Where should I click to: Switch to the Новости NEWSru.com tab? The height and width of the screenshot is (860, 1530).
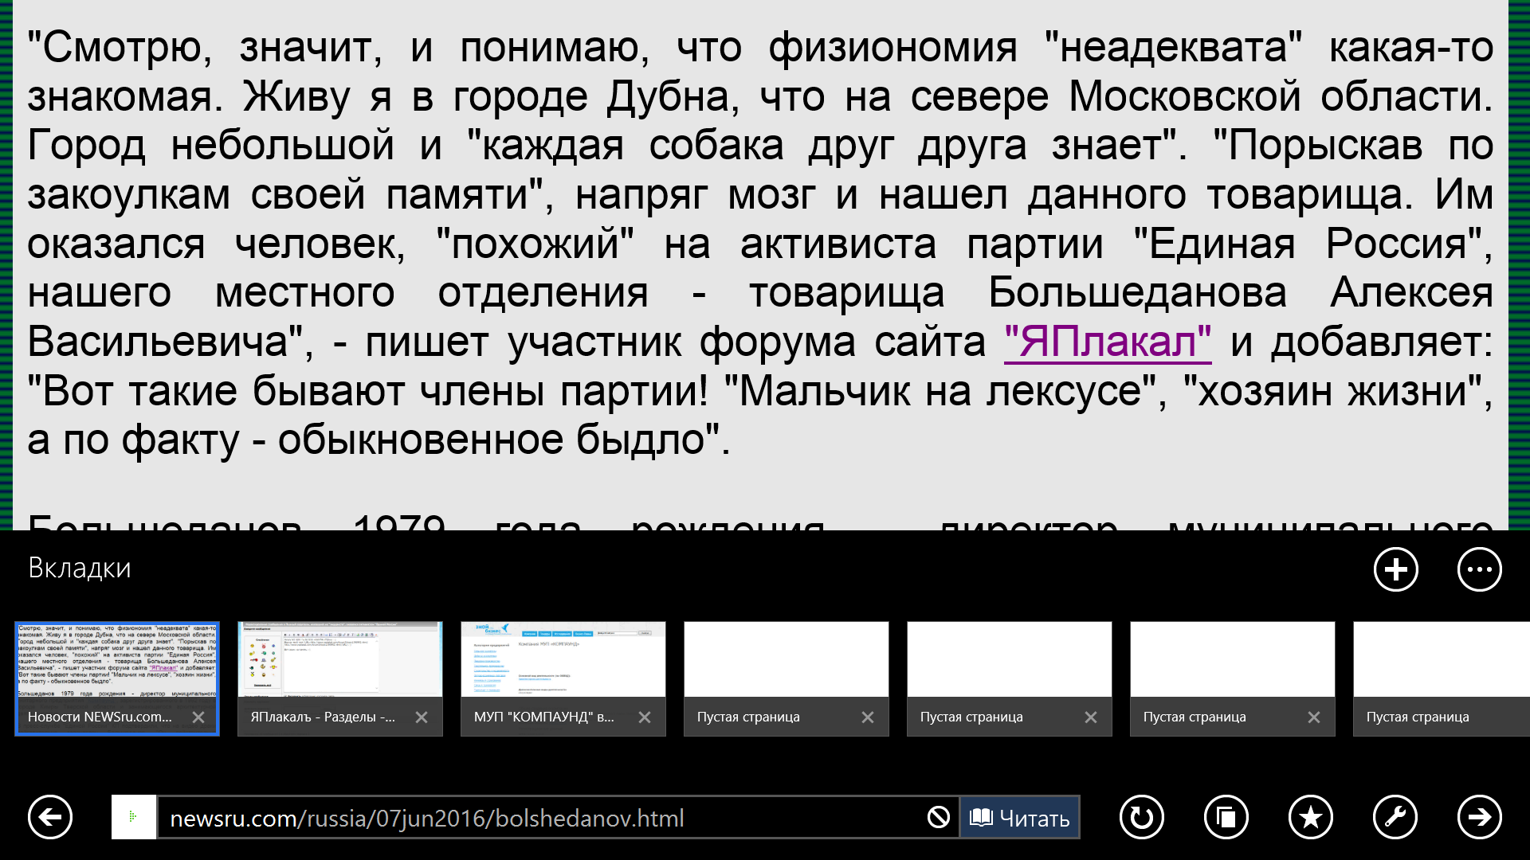(117, 678)
